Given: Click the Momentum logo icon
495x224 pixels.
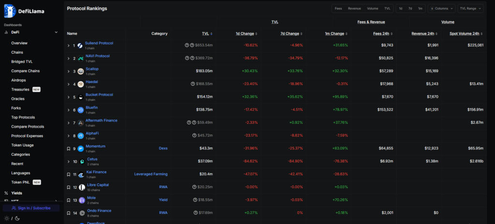Looking at the screenshot, I should (x=81, y=149).
